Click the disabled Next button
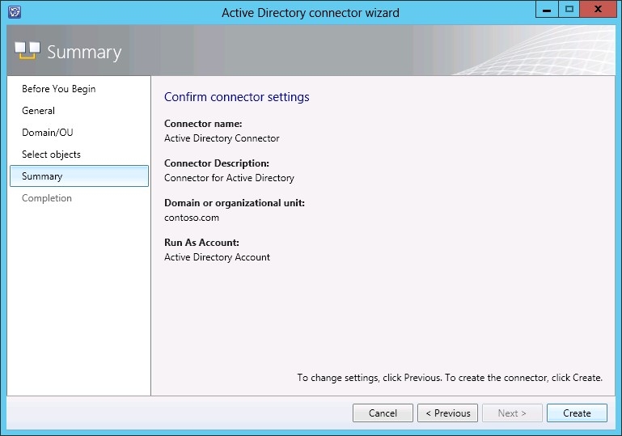This screenshot has height=436, width=622. pyautogui.click(x=512, y=413)
